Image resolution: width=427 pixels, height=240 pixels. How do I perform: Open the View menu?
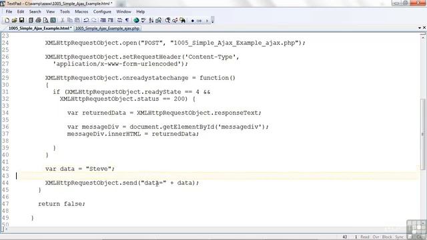pyautogui.click(x=51, y=12)
